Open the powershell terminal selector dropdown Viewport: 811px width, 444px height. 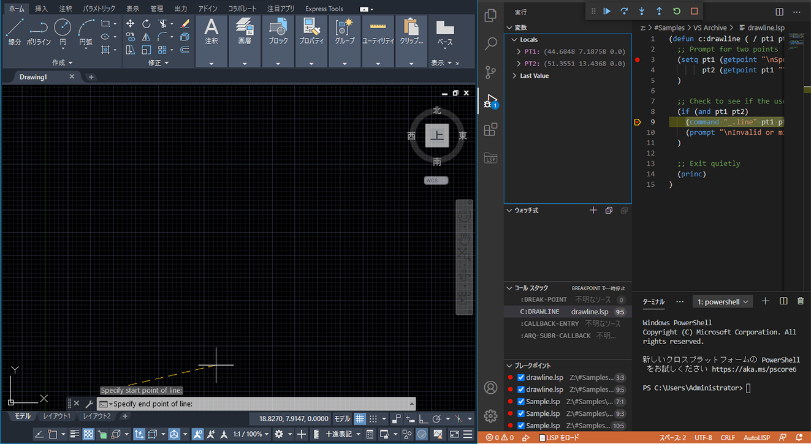tap(723, 302)
